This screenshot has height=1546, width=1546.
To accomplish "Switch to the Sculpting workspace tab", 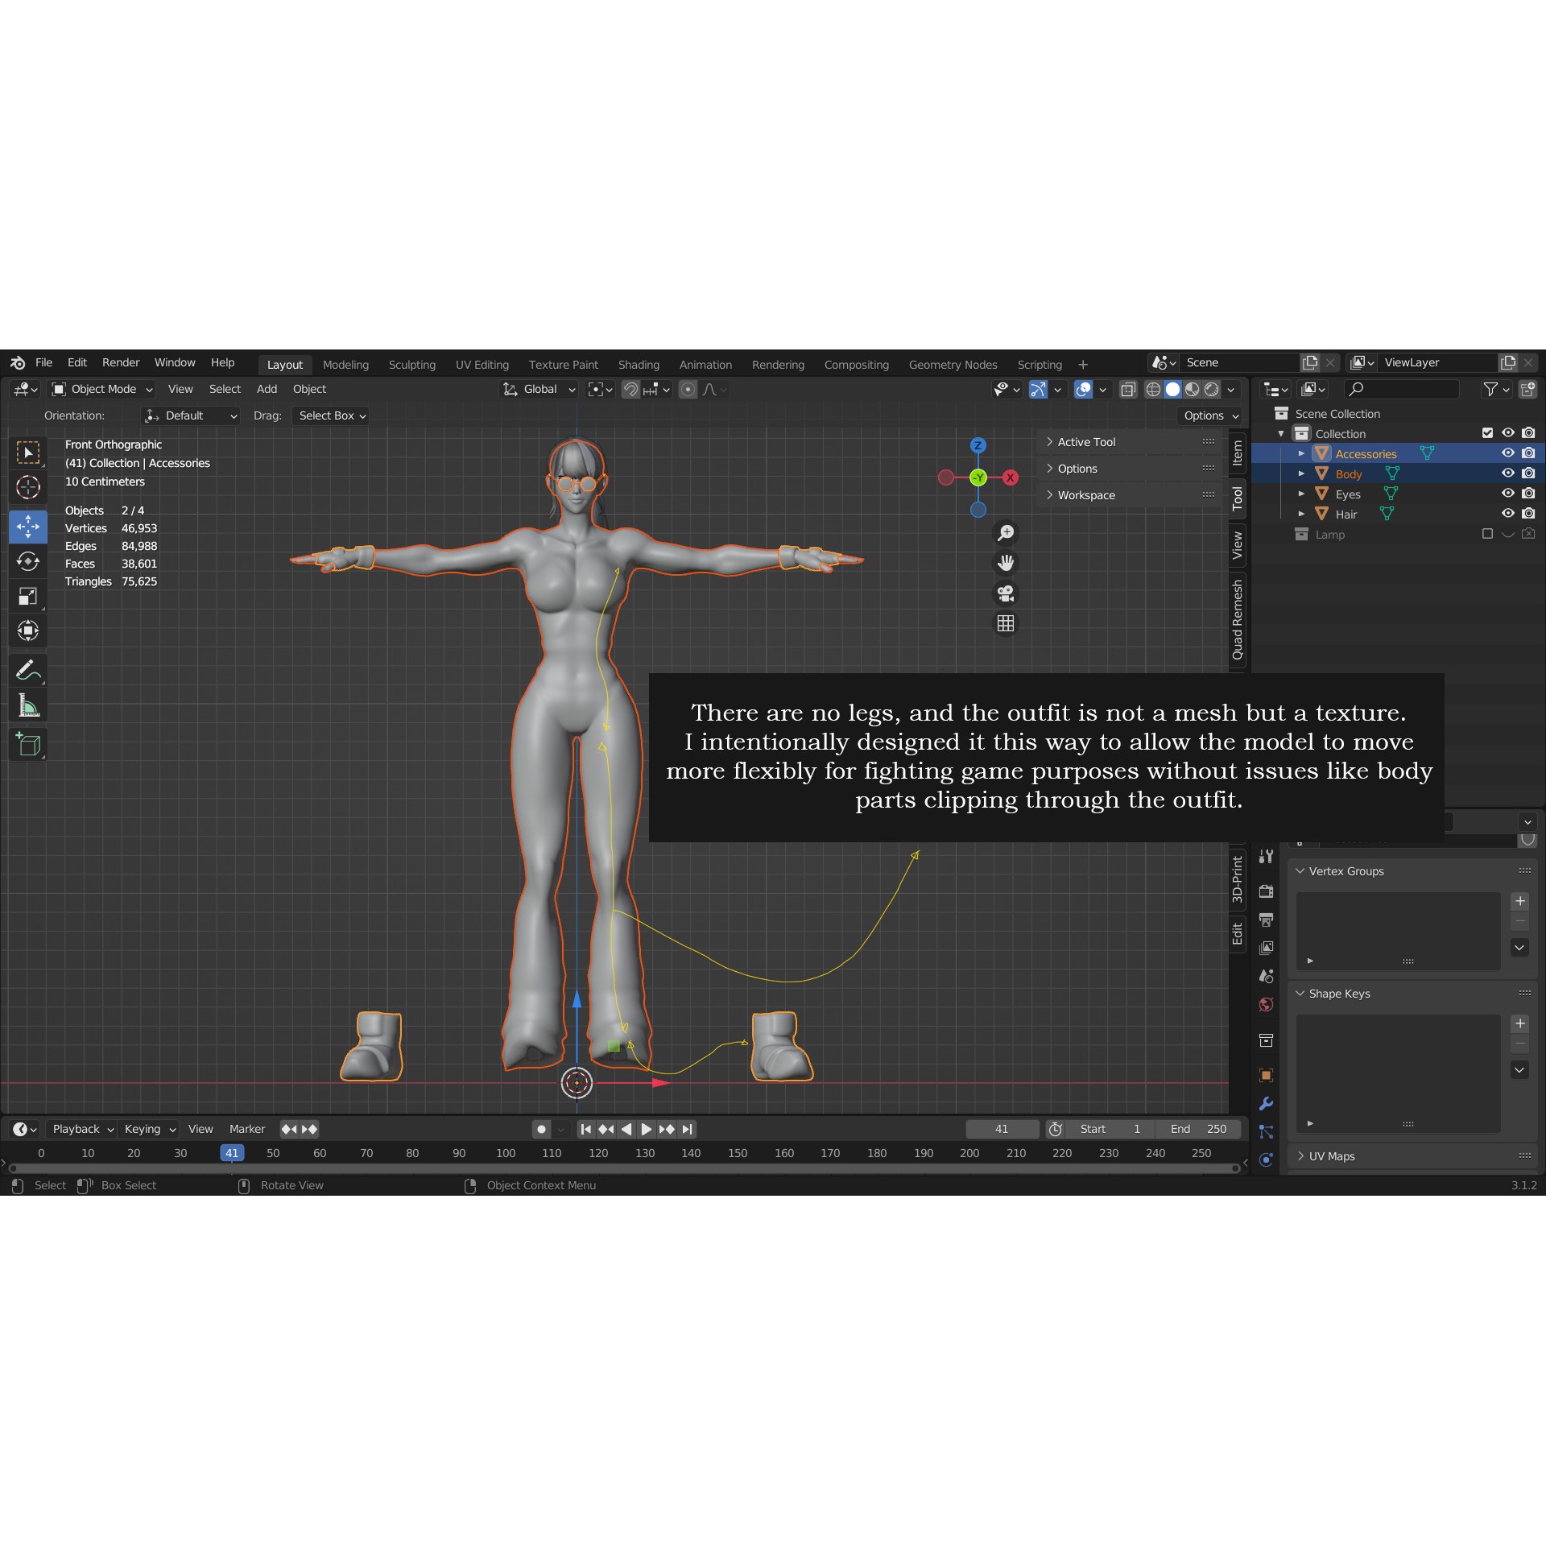I will tap(412, 365).
